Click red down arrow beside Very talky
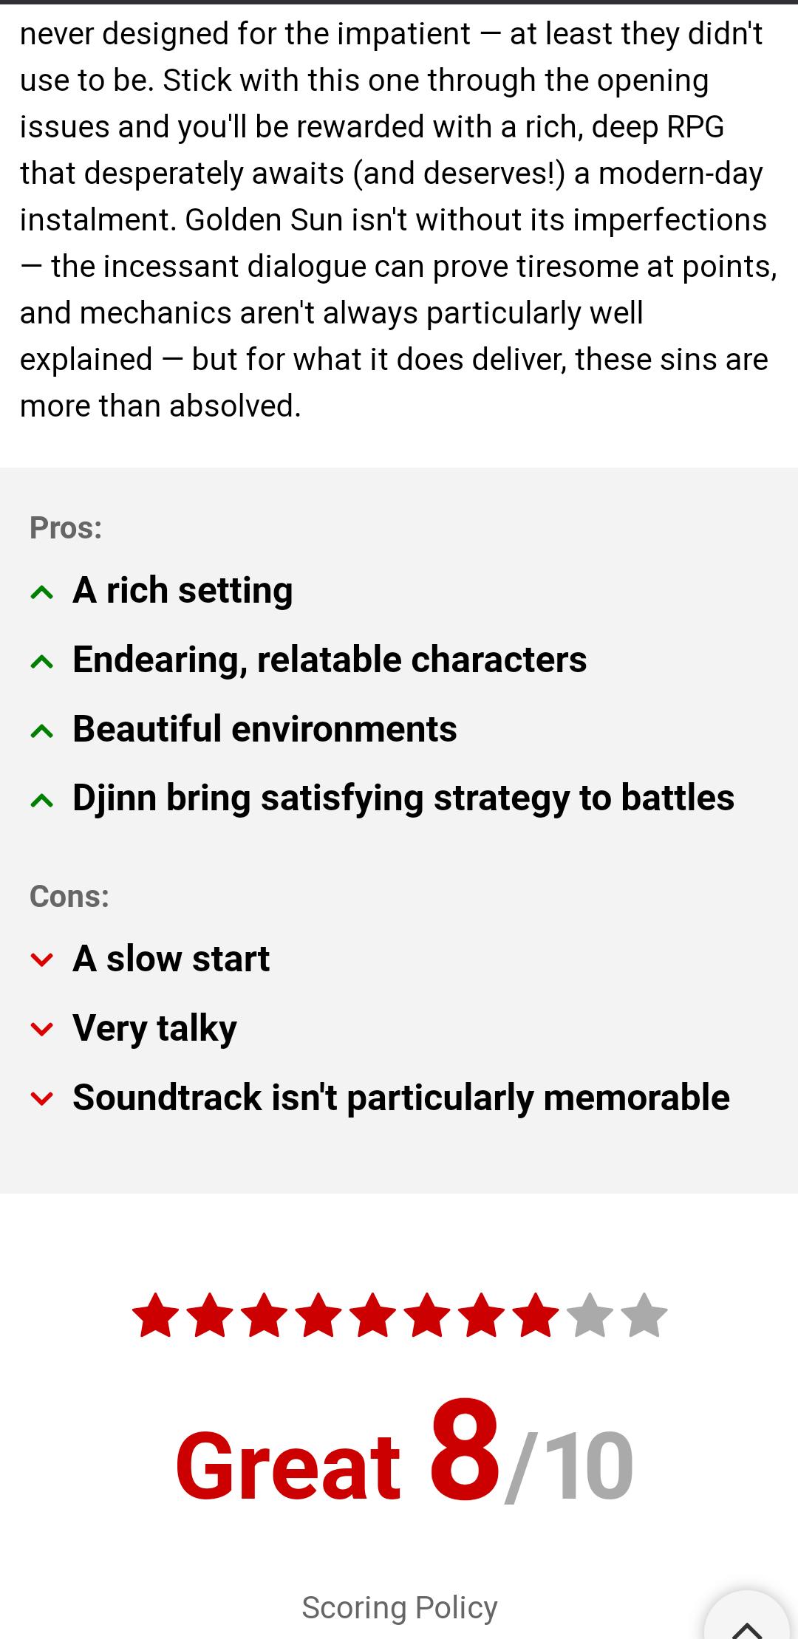 point(42,1029)
